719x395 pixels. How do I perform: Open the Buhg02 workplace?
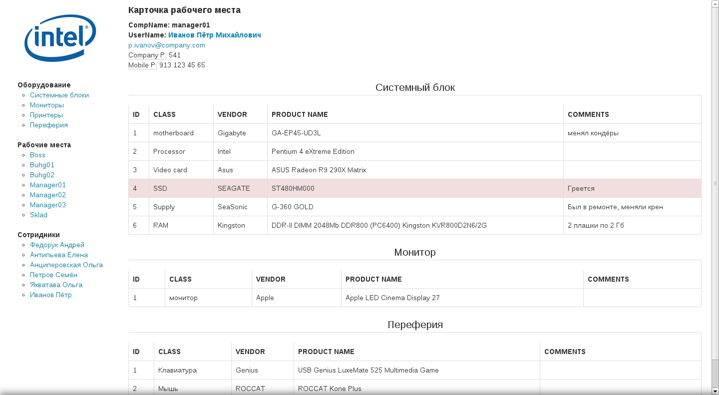click(x=42, y=175)
